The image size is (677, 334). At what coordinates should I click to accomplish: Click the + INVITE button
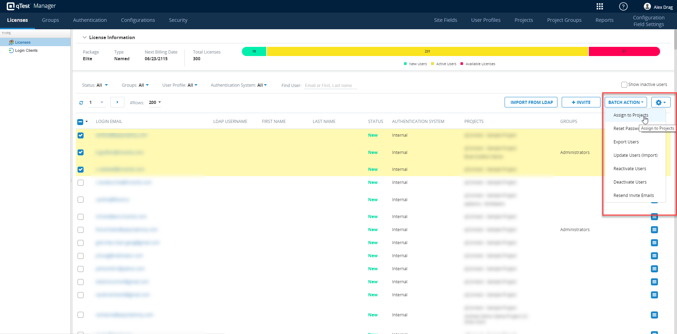581,103
